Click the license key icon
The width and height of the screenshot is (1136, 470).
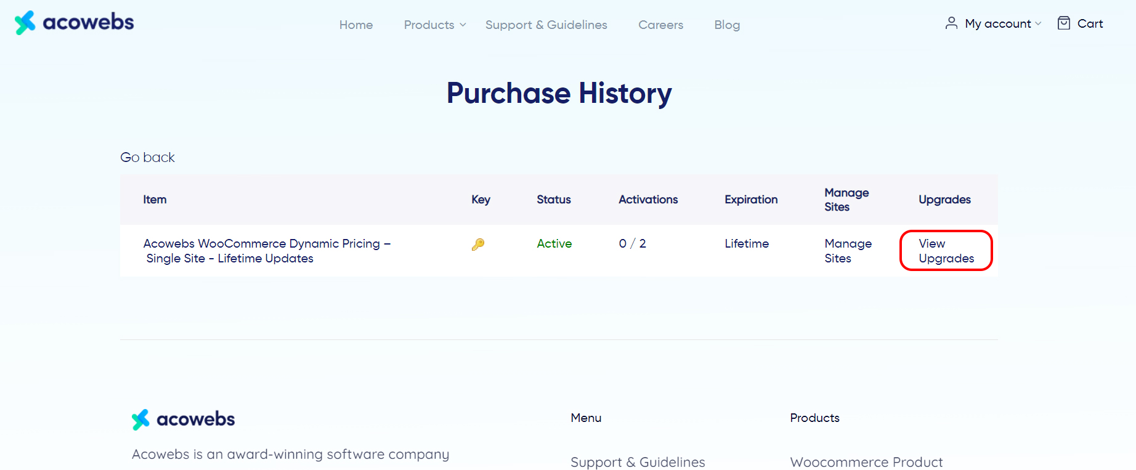pos(478,245)
